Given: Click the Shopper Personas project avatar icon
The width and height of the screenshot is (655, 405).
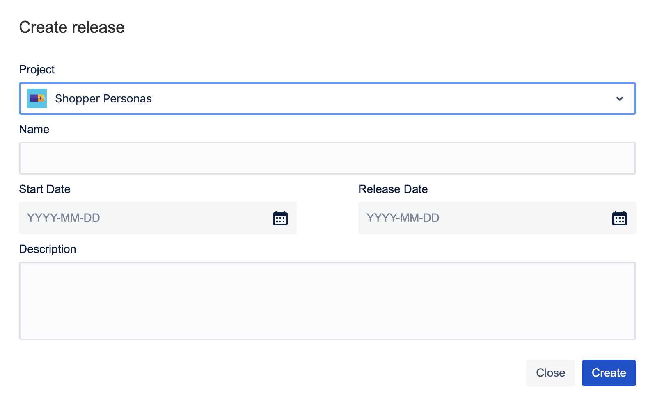Looking at the screenshot, I should coord(37,98).
